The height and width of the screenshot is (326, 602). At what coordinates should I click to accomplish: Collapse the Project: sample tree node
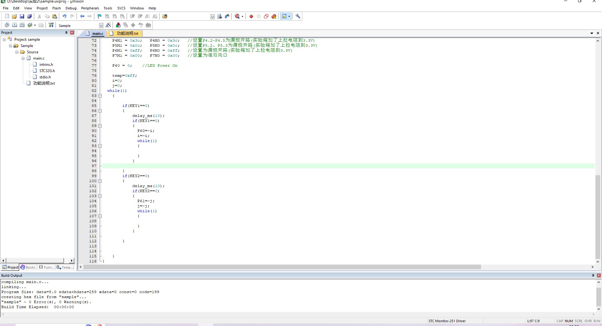pos(4,39)
